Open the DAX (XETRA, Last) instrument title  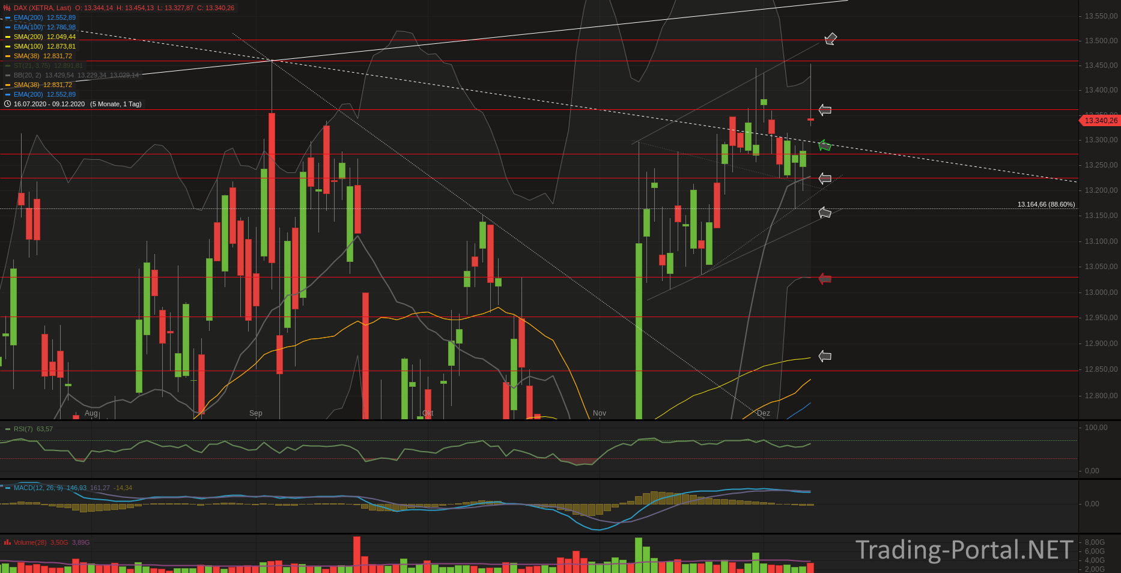click(x=42, y=8)
